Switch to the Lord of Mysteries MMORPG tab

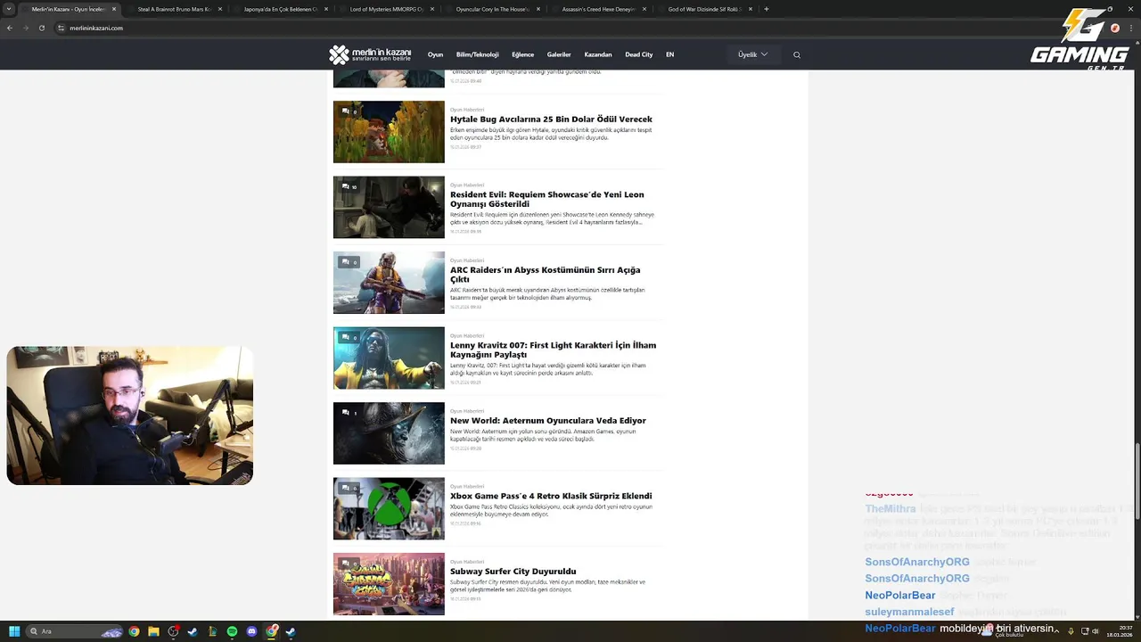(386, 9)
